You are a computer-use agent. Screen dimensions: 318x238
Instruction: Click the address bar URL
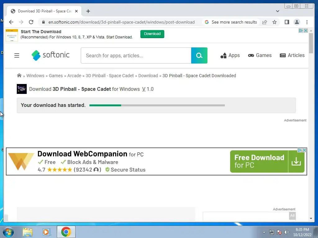(121, 22)
